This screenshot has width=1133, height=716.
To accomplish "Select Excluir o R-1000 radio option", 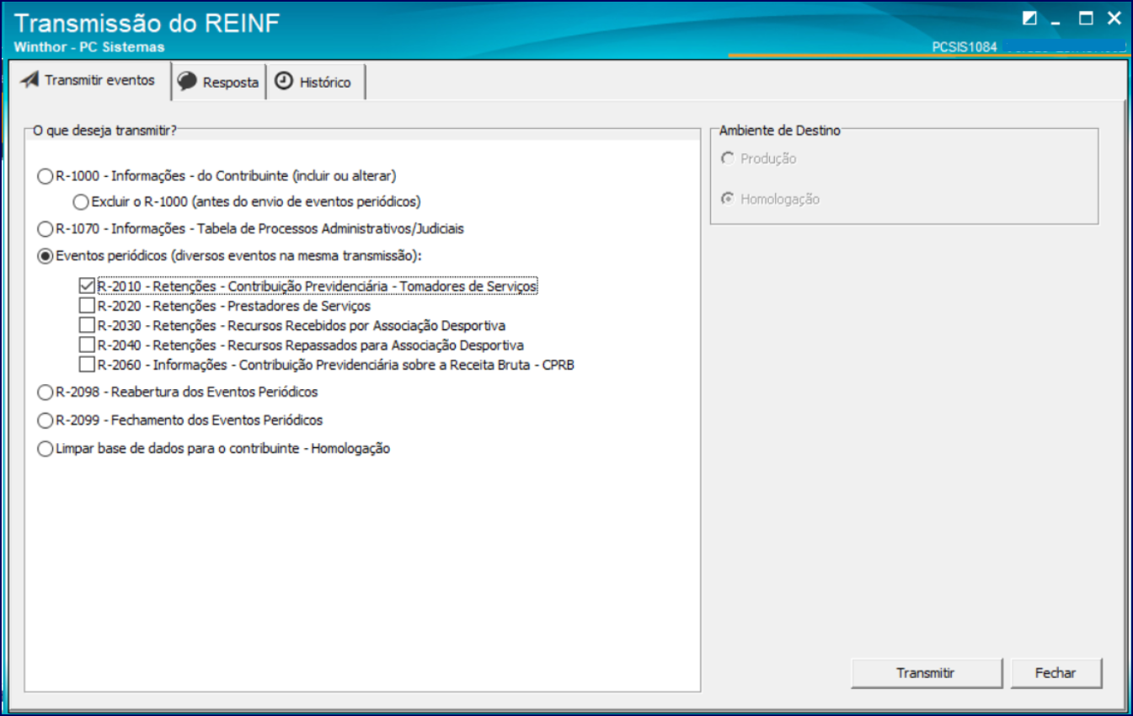I will click(x=81, y=202).
